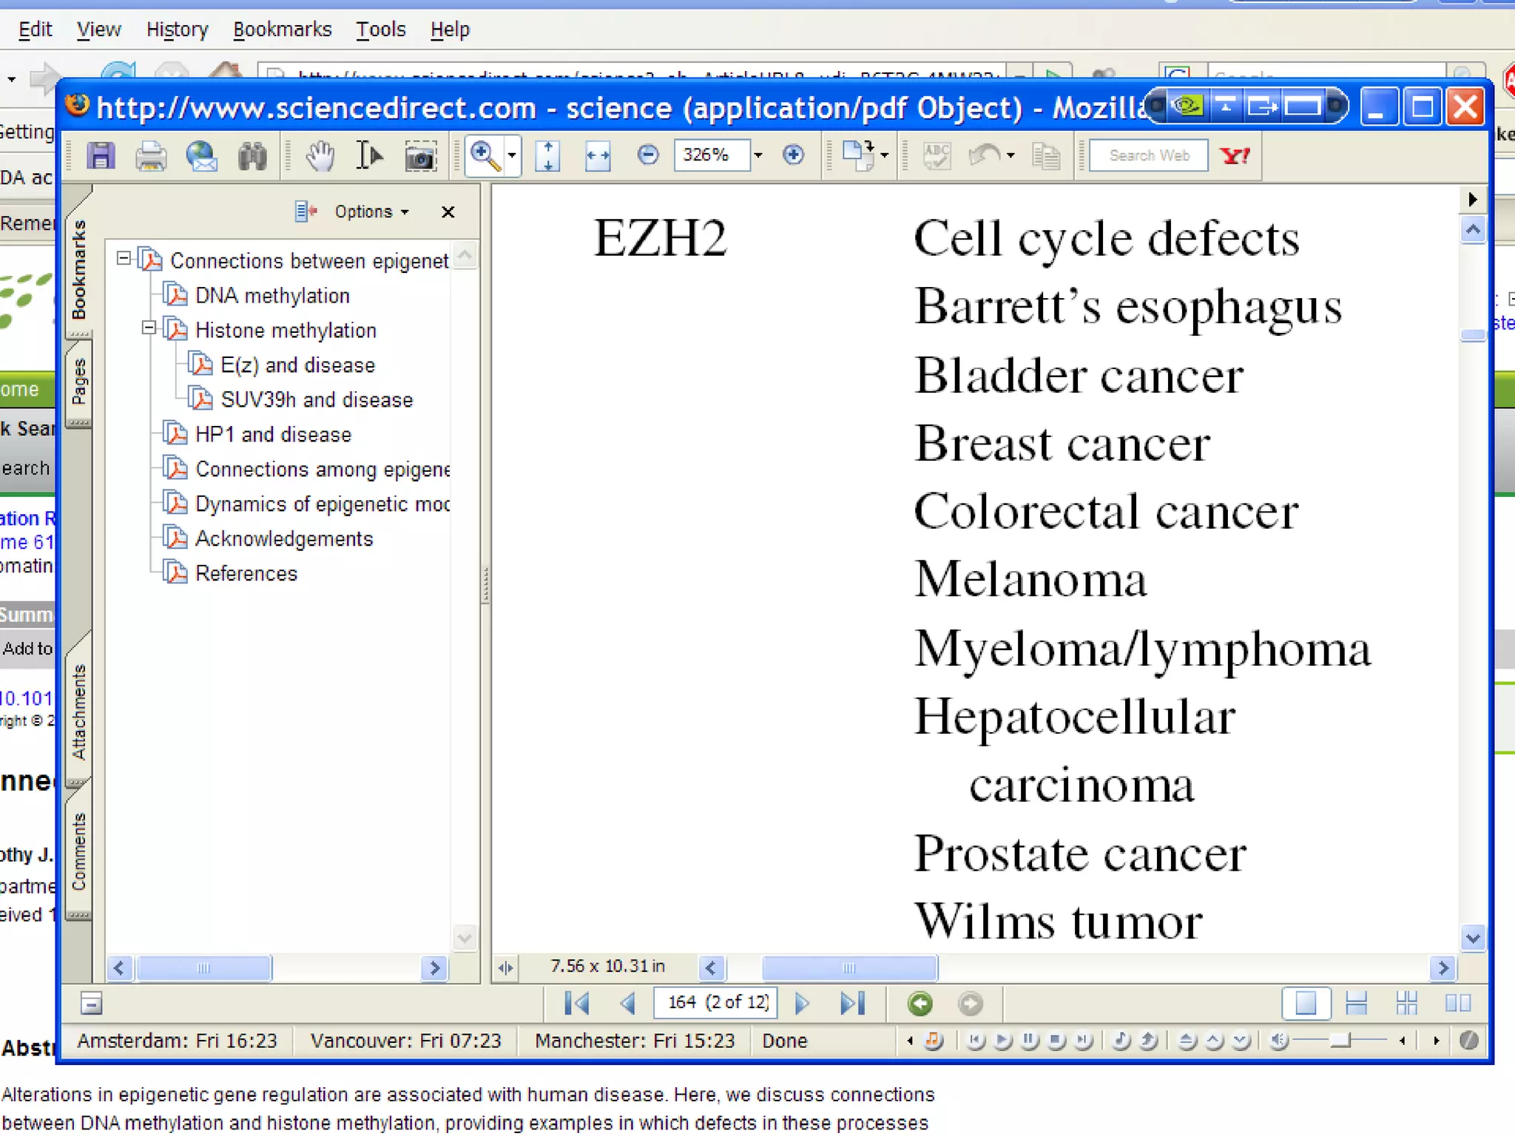Set Fit Width view
This screenshot has width=1515, height=1136.
click(598, 156)
